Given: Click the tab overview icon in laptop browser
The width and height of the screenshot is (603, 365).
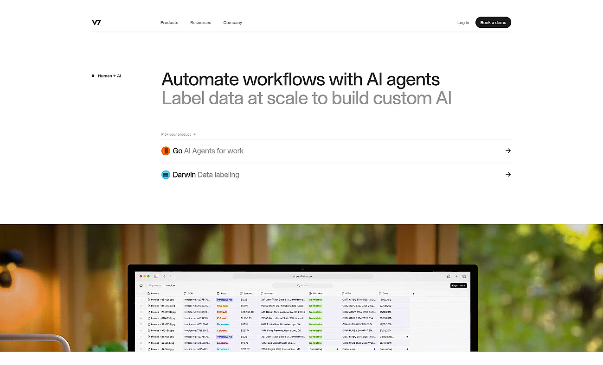Looking at the screenshot, I should 464,276.
